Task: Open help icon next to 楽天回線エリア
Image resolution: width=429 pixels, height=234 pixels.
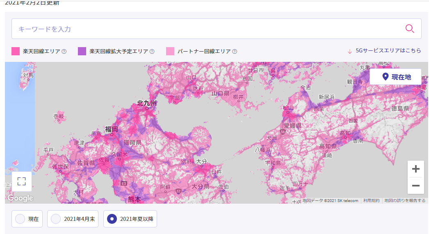Action: (64, 51)
